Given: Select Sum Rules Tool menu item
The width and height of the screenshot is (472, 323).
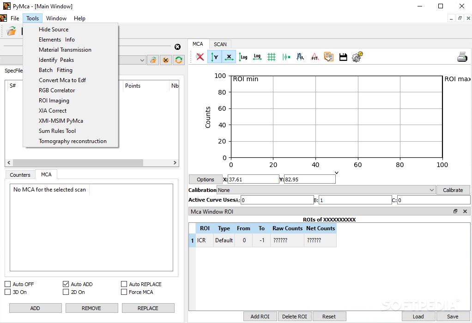Looking at the screenshot, I should (x=71, y=131).
